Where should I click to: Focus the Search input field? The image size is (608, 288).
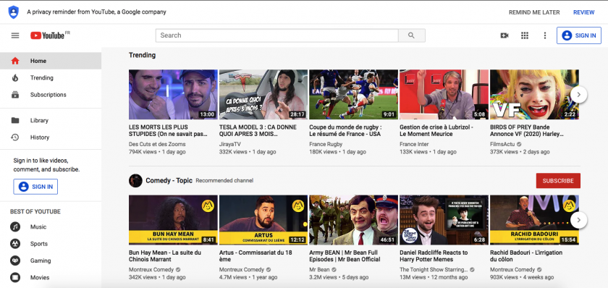(276, 35)
